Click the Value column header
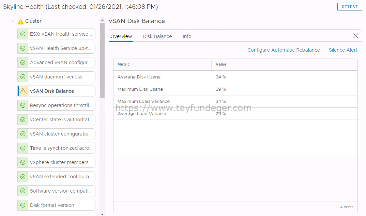The height and width of the screenshot is (216, 366). coord(284,65)
